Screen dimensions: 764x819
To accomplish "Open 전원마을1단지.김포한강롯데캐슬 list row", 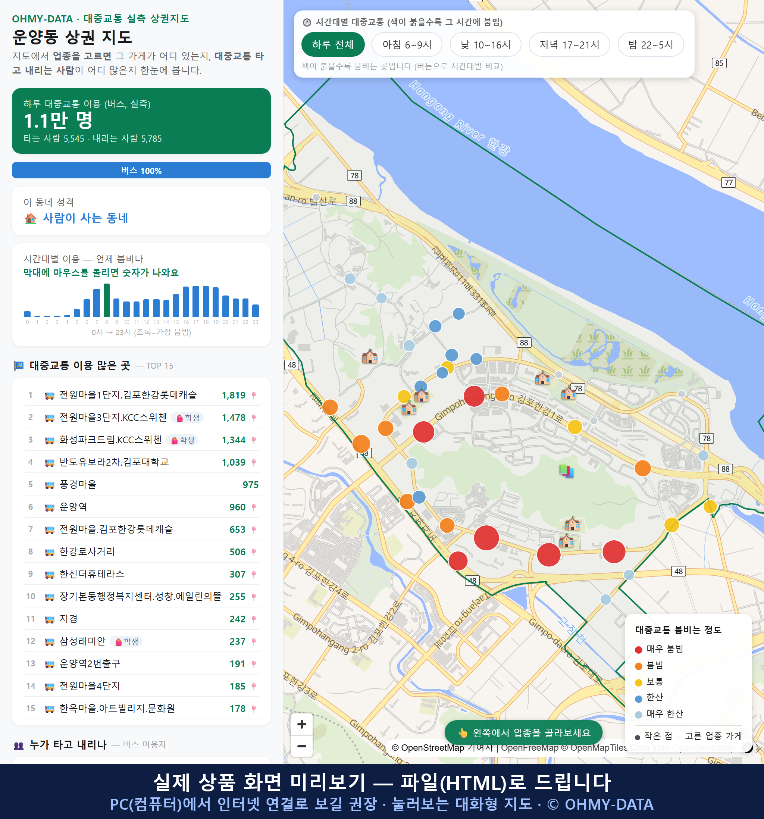I will 141,396.
